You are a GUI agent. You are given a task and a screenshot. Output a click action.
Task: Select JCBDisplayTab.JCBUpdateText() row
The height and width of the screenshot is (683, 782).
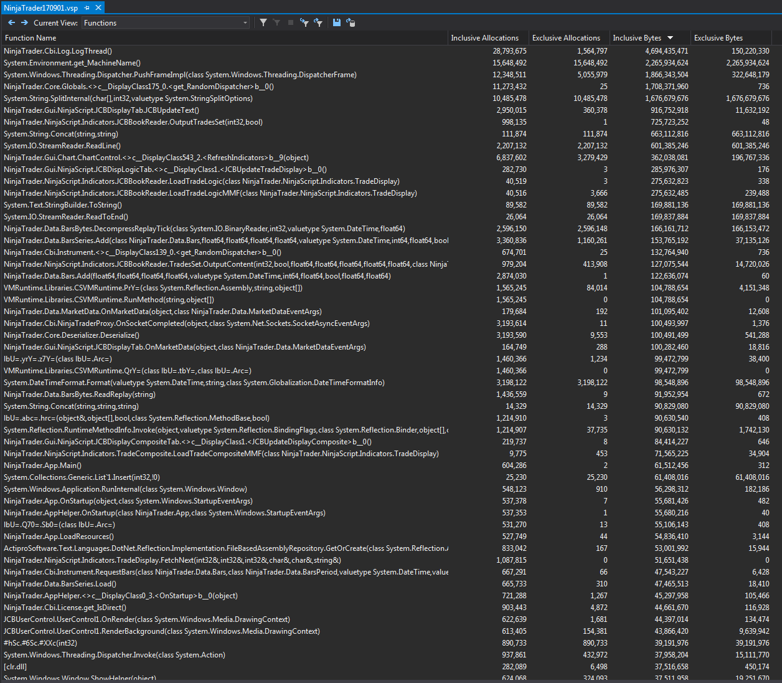pyautogui.click(x=386, y=110)
